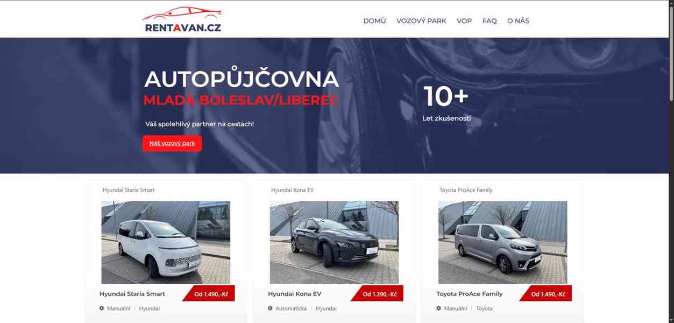This screenshot has height=323, width=674.
Task: Click Od 1.490,-Kč price tag on Staria
Action: (x=210, y=294)
